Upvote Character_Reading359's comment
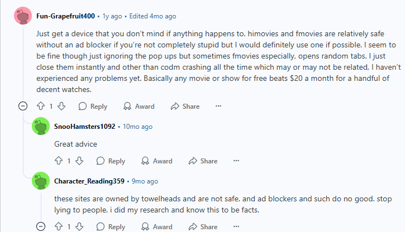The height and width of the screenshot is (232, 405). pyautogui.click(x=59, y=226)
